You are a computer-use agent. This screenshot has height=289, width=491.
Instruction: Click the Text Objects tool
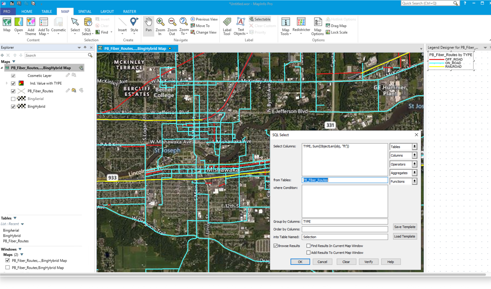click(241, 26)
